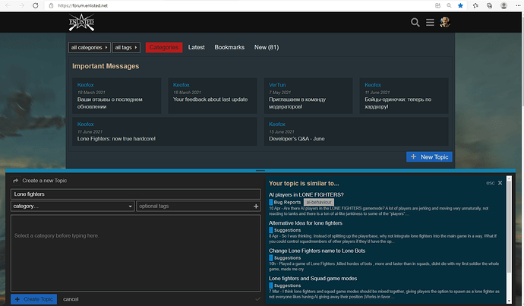The image size is (524, 306).
Task: Click the plus icon beside optional tags
Action: point(255,207)
